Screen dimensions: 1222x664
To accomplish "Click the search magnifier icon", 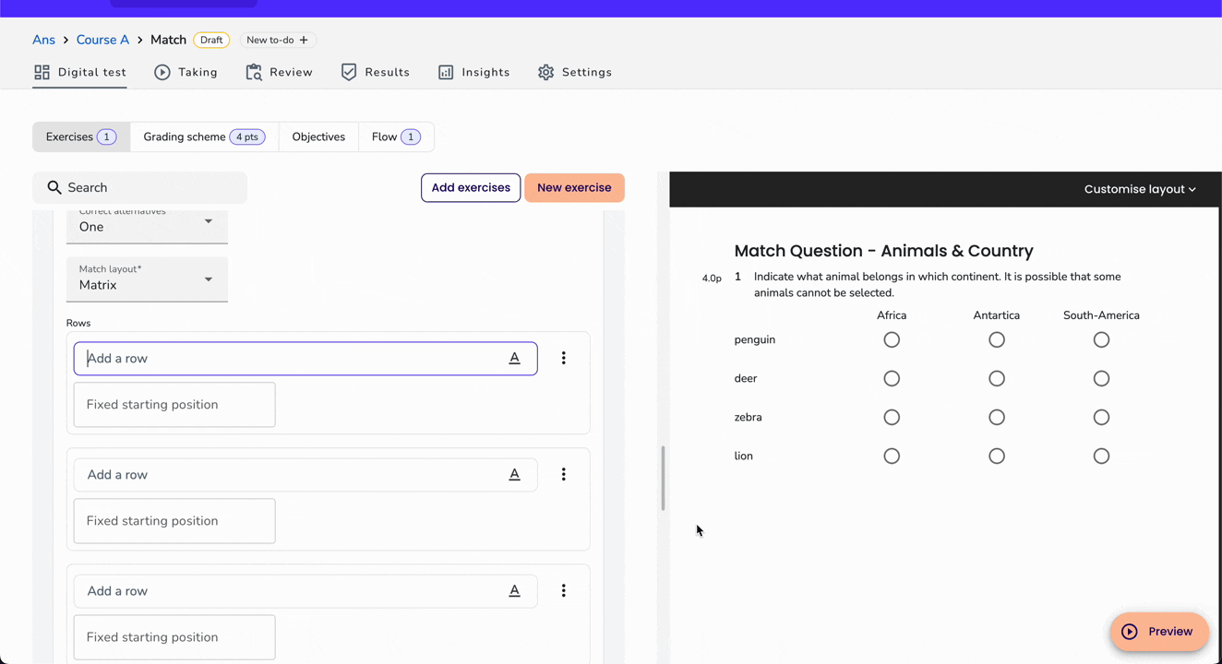I will pyautogui.click(x=54, y=187).
